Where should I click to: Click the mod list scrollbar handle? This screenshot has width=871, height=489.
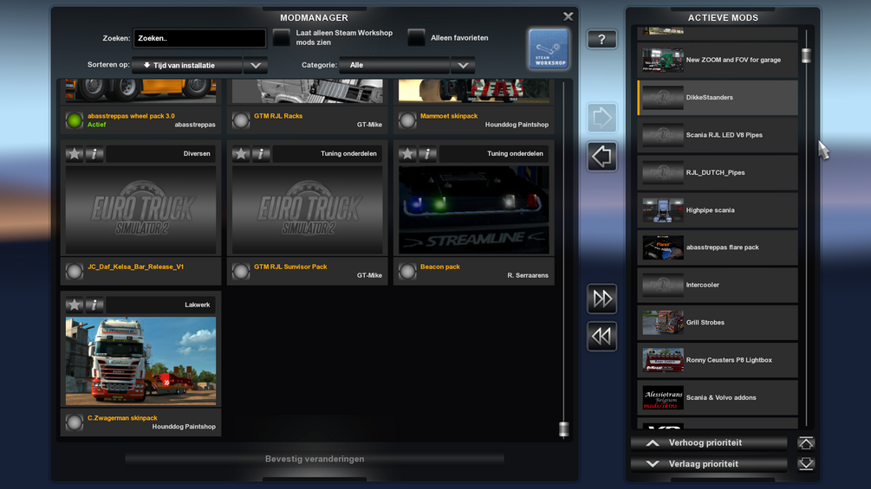coord(564,429)
